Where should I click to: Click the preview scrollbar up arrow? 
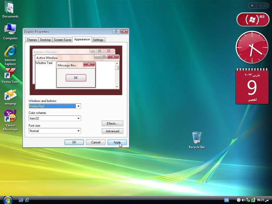pos(117,63)
